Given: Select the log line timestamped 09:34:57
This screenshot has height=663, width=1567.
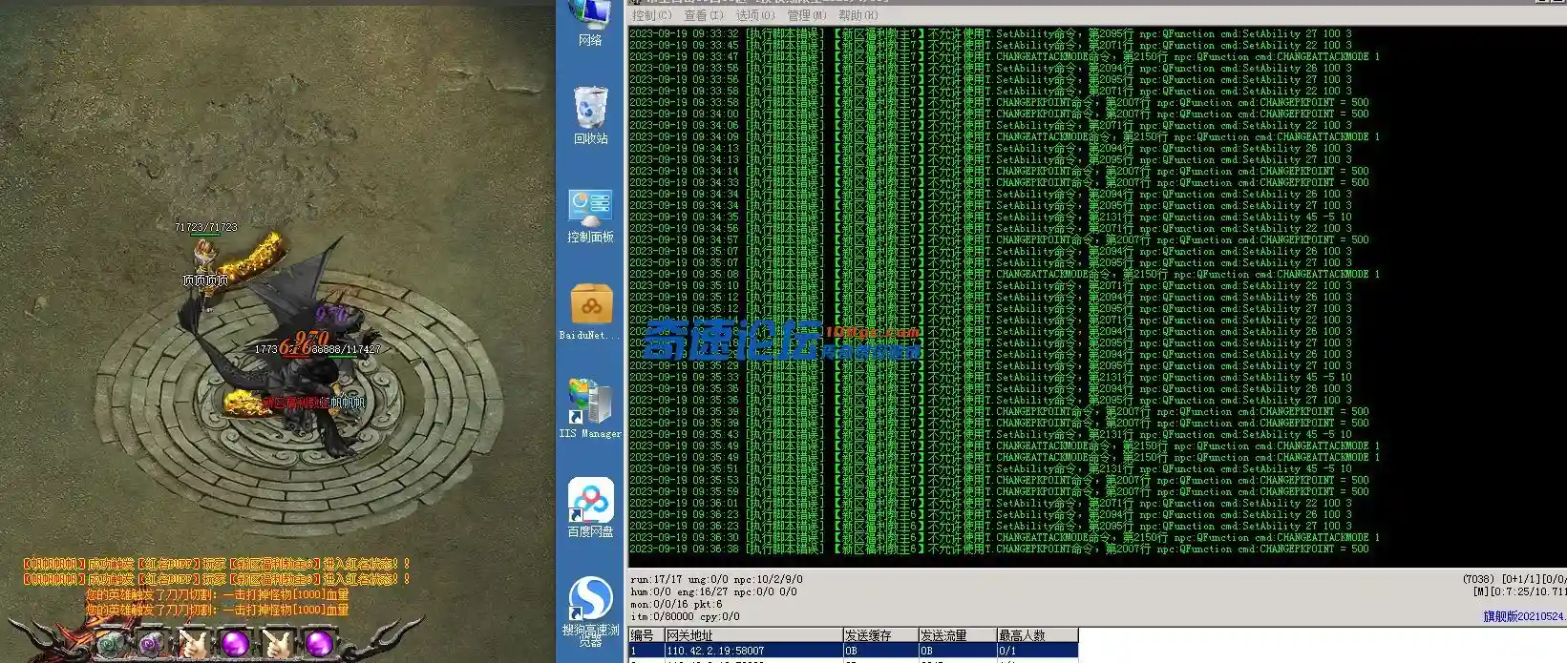Looking at the screenshot, I should coord(999,239).
